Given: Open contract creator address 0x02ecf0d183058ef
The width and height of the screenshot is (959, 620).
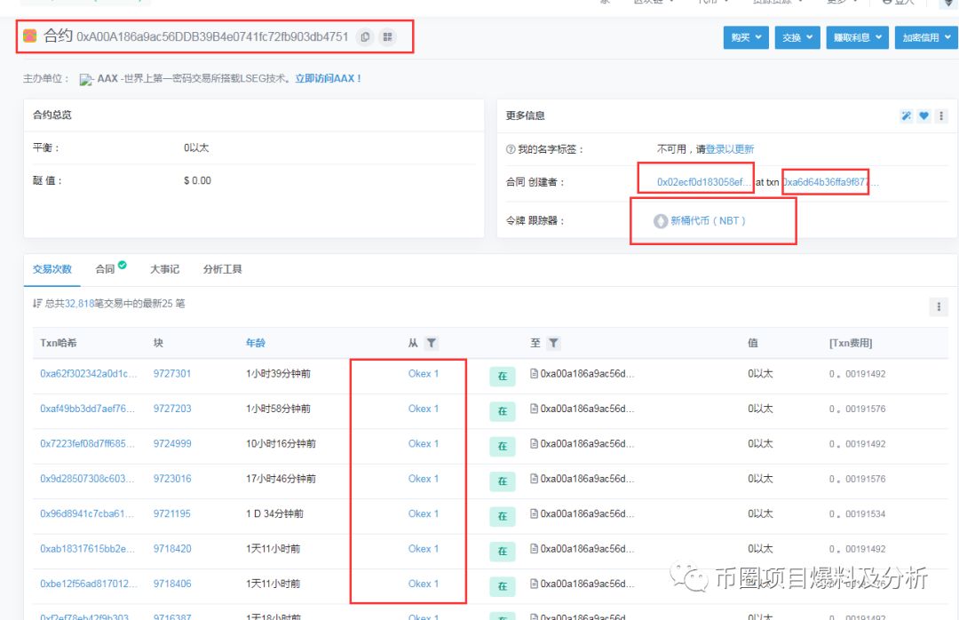Looking at the screenshot, I should pyautogui.click(x=703, y=182).
